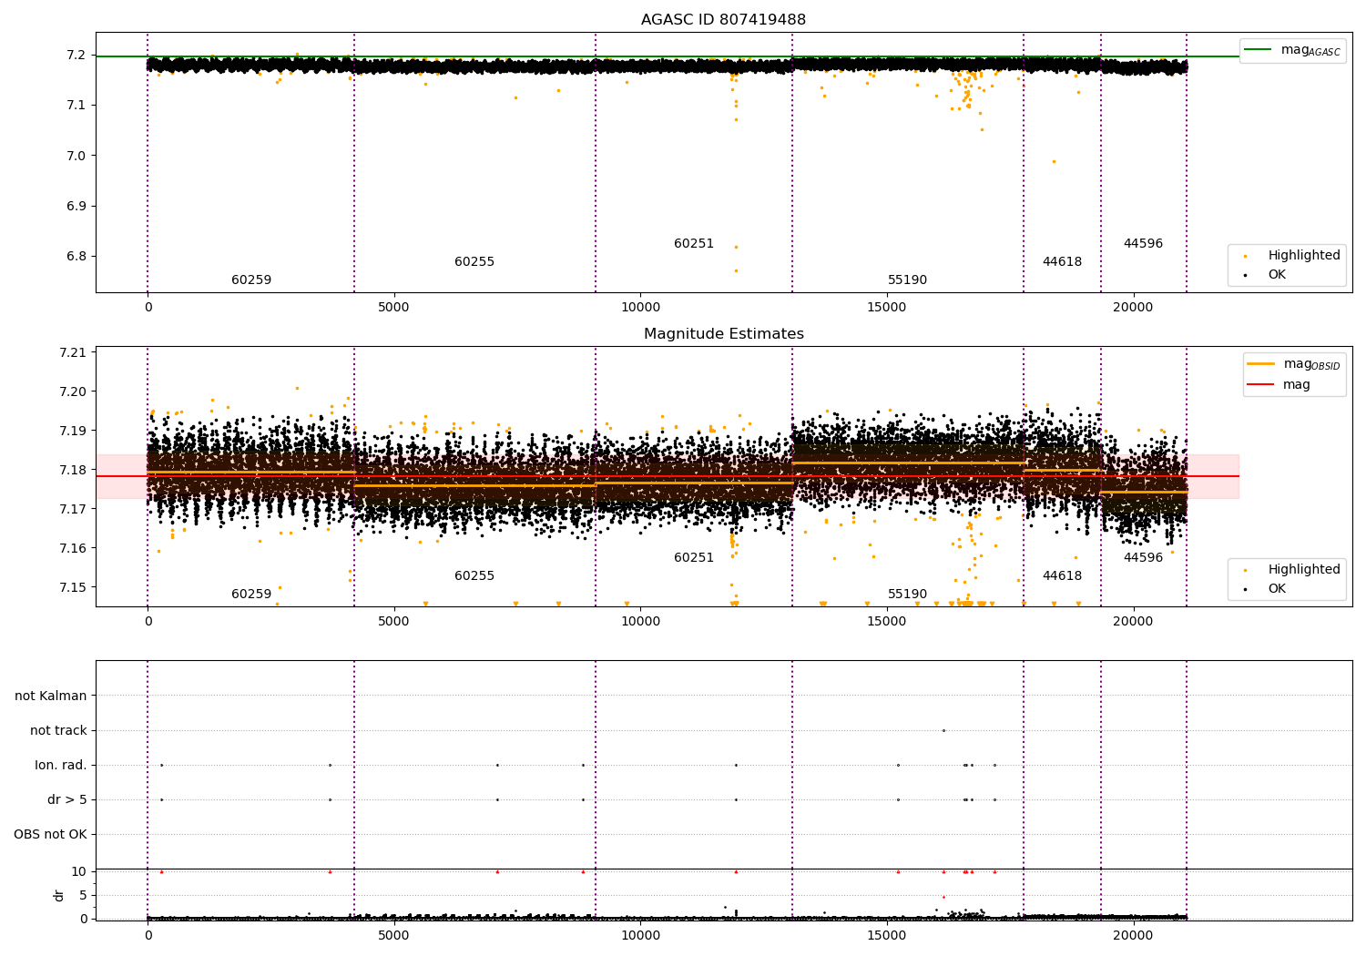Click the Magnitude Estimates subplot title

click(x=723, y=334)
